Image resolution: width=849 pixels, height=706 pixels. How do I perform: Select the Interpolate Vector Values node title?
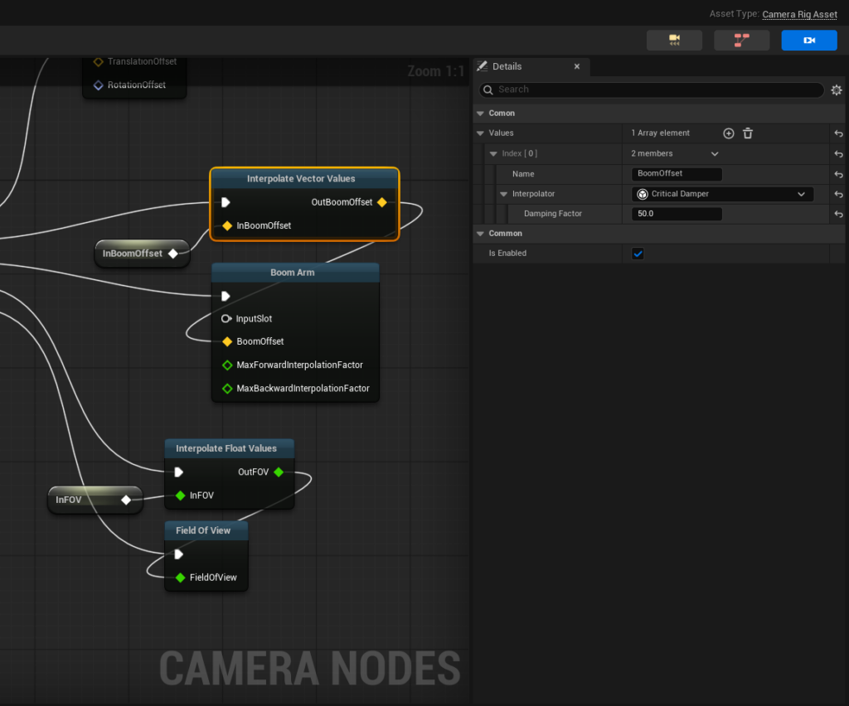tap(301, 178)
